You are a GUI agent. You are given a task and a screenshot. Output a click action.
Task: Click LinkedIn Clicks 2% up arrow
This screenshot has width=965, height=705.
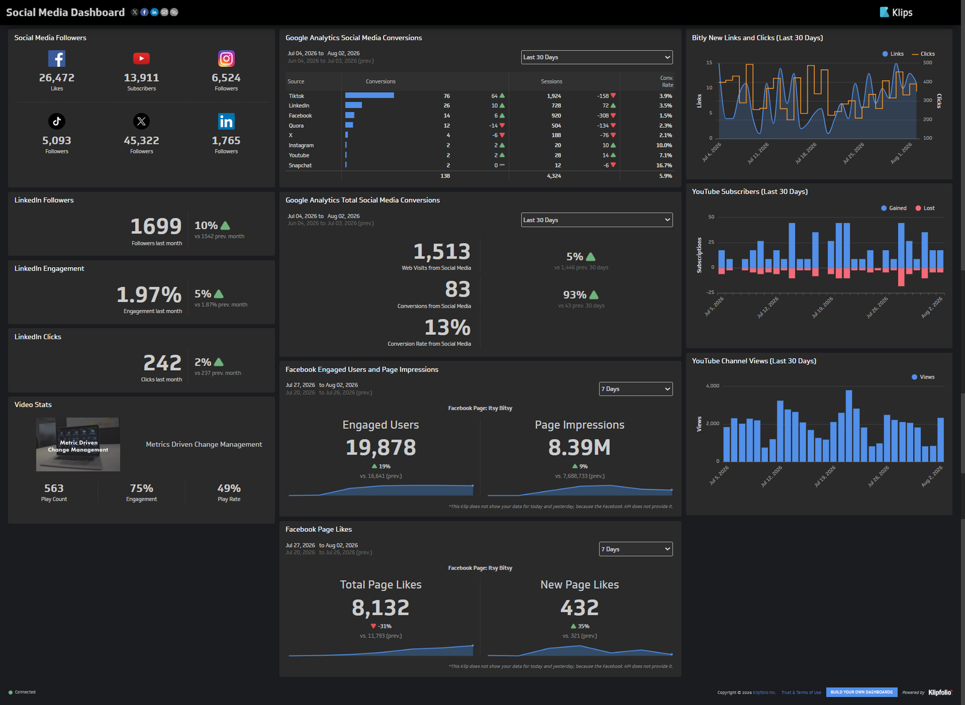(219, 362)
